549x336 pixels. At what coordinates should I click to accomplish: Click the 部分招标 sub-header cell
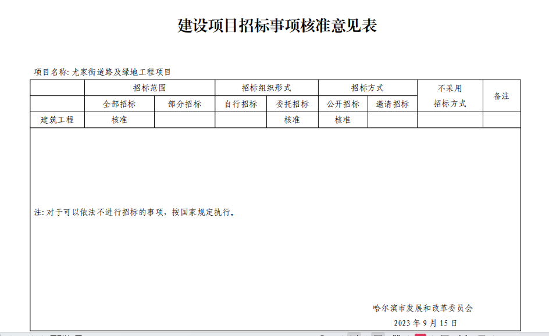coord(184,104)
